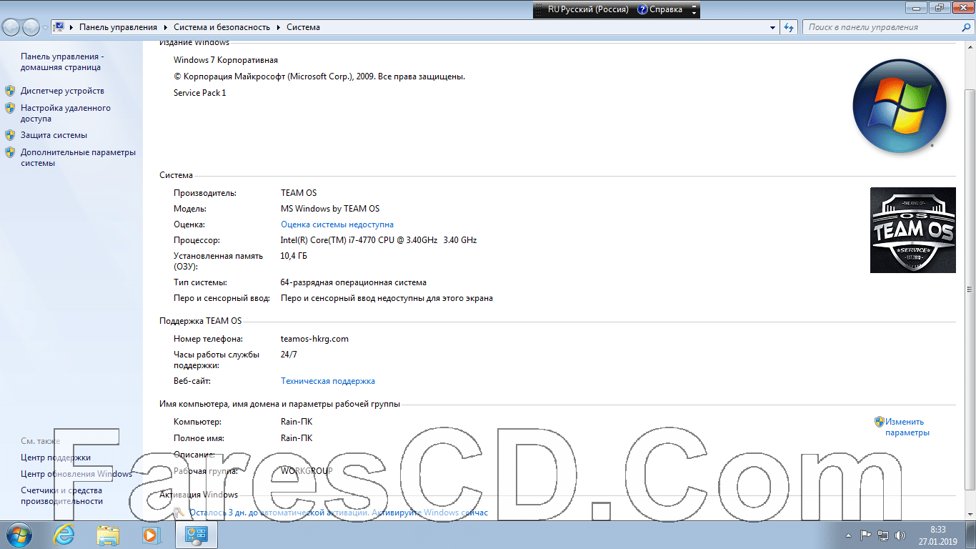Screen dimensions: 976x549
Task: Click shield icon beside Диспетчер устройств
Action: click(10, 91)
